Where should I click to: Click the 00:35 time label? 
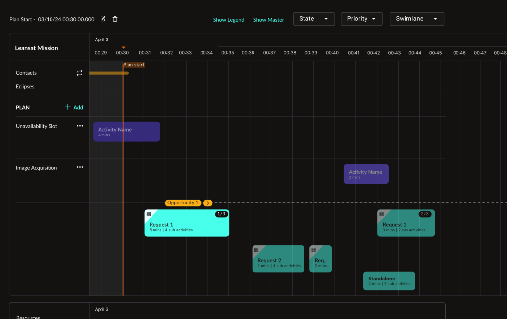point(228,53)
